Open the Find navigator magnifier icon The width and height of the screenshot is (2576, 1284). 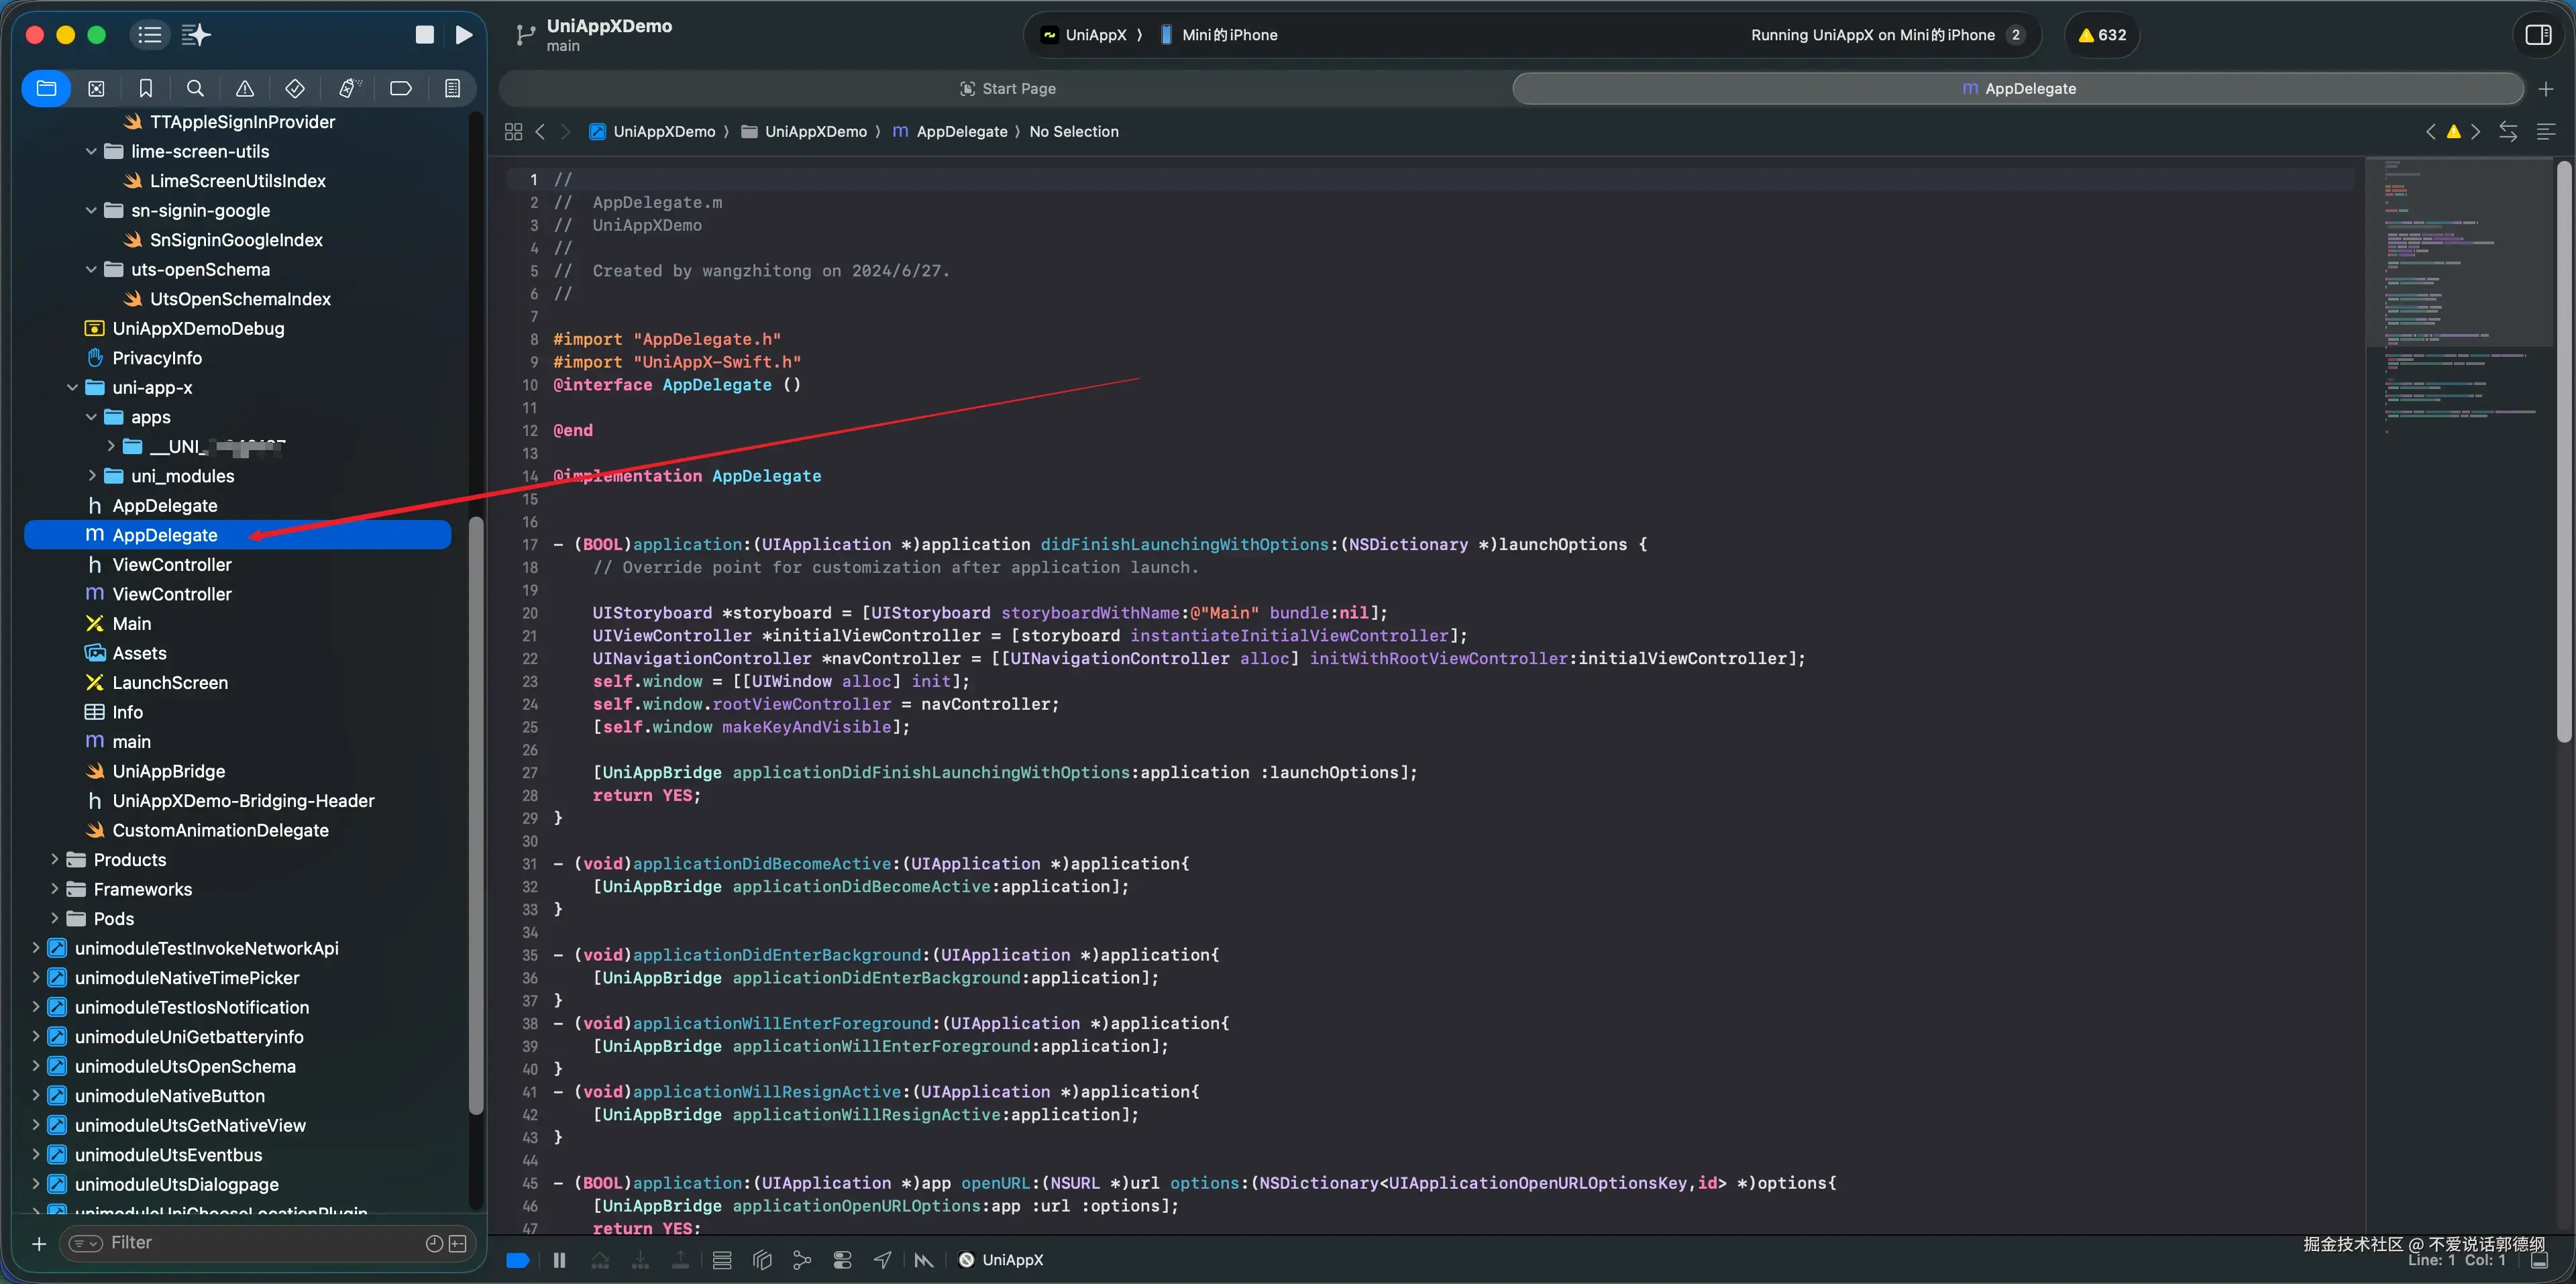tap(195, 89)
